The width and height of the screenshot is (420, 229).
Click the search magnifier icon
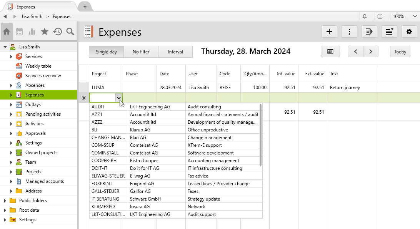pos(70,32)
